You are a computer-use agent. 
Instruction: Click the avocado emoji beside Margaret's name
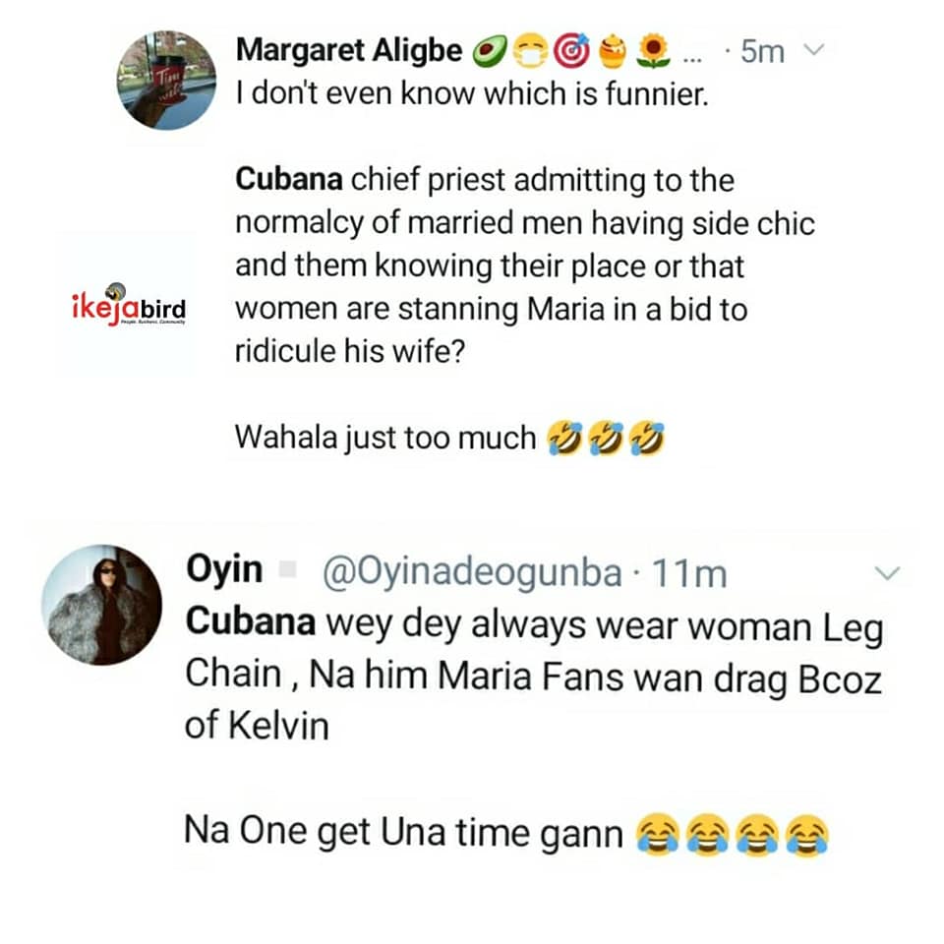click(x=488, y=52)
